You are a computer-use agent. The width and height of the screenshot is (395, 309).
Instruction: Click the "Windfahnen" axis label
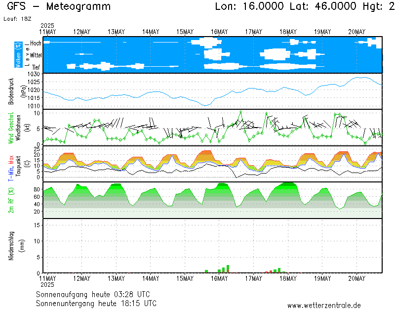[18, 128]
